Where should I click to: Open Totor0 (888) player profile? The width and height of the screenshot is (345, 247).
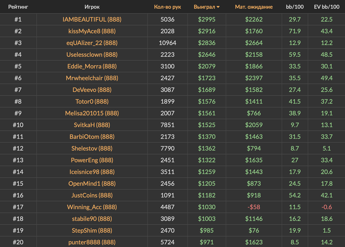point(92,102)
